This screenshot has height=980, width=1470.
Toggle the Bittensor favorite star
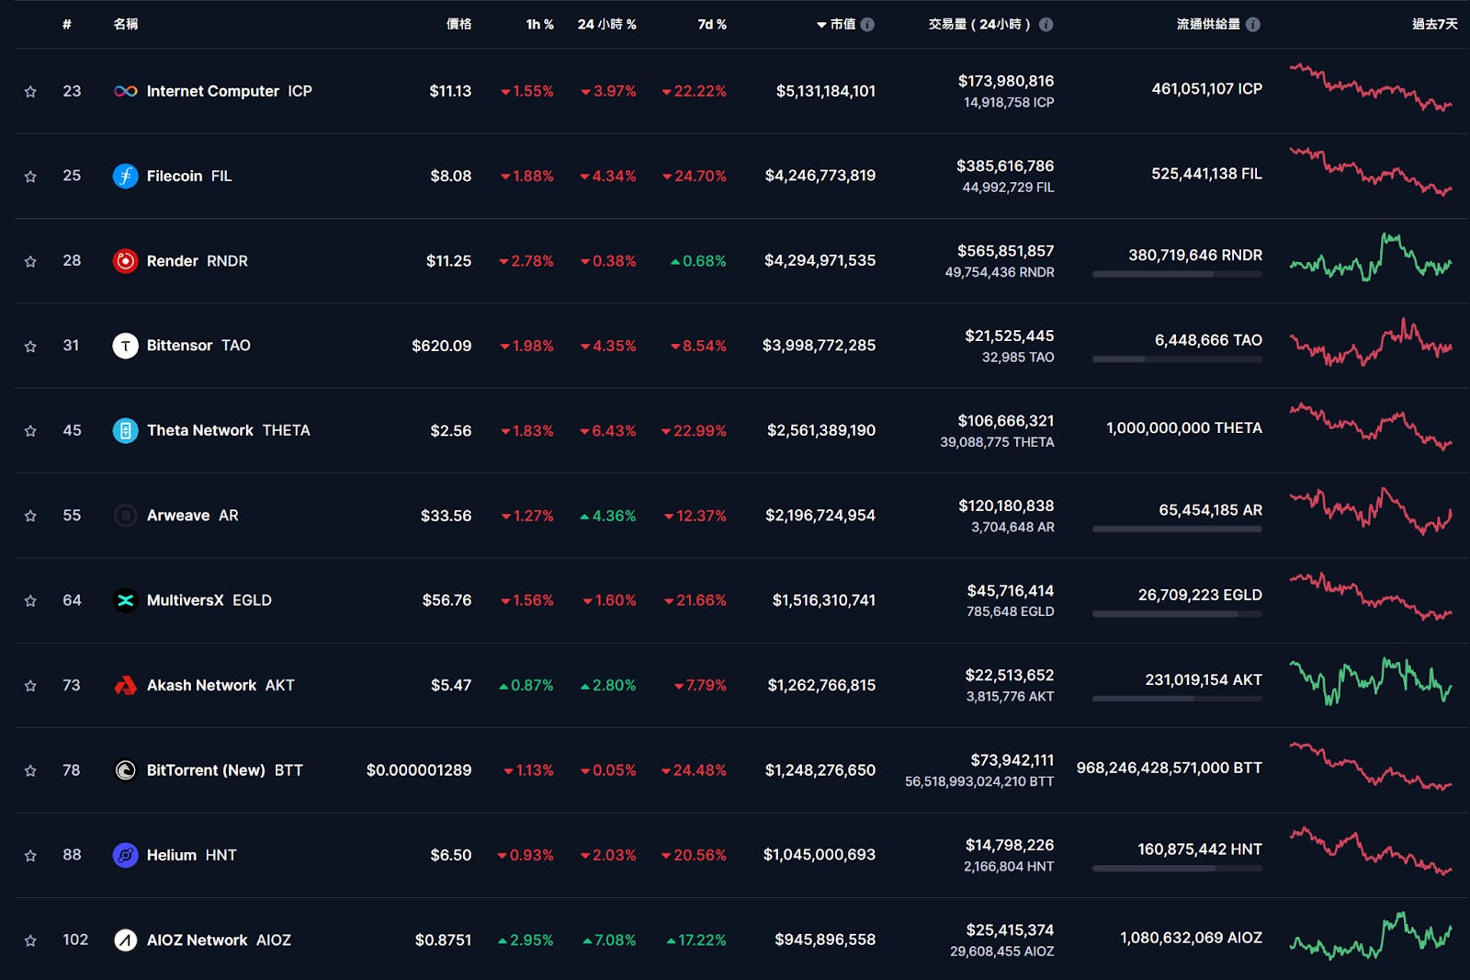coord(30,346)
